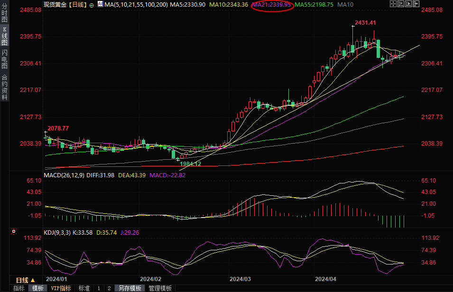Viewport: 453px width, 292px height.
Task: Click the red sun icon beside KDJ
Action: click(x=13, y=232)
